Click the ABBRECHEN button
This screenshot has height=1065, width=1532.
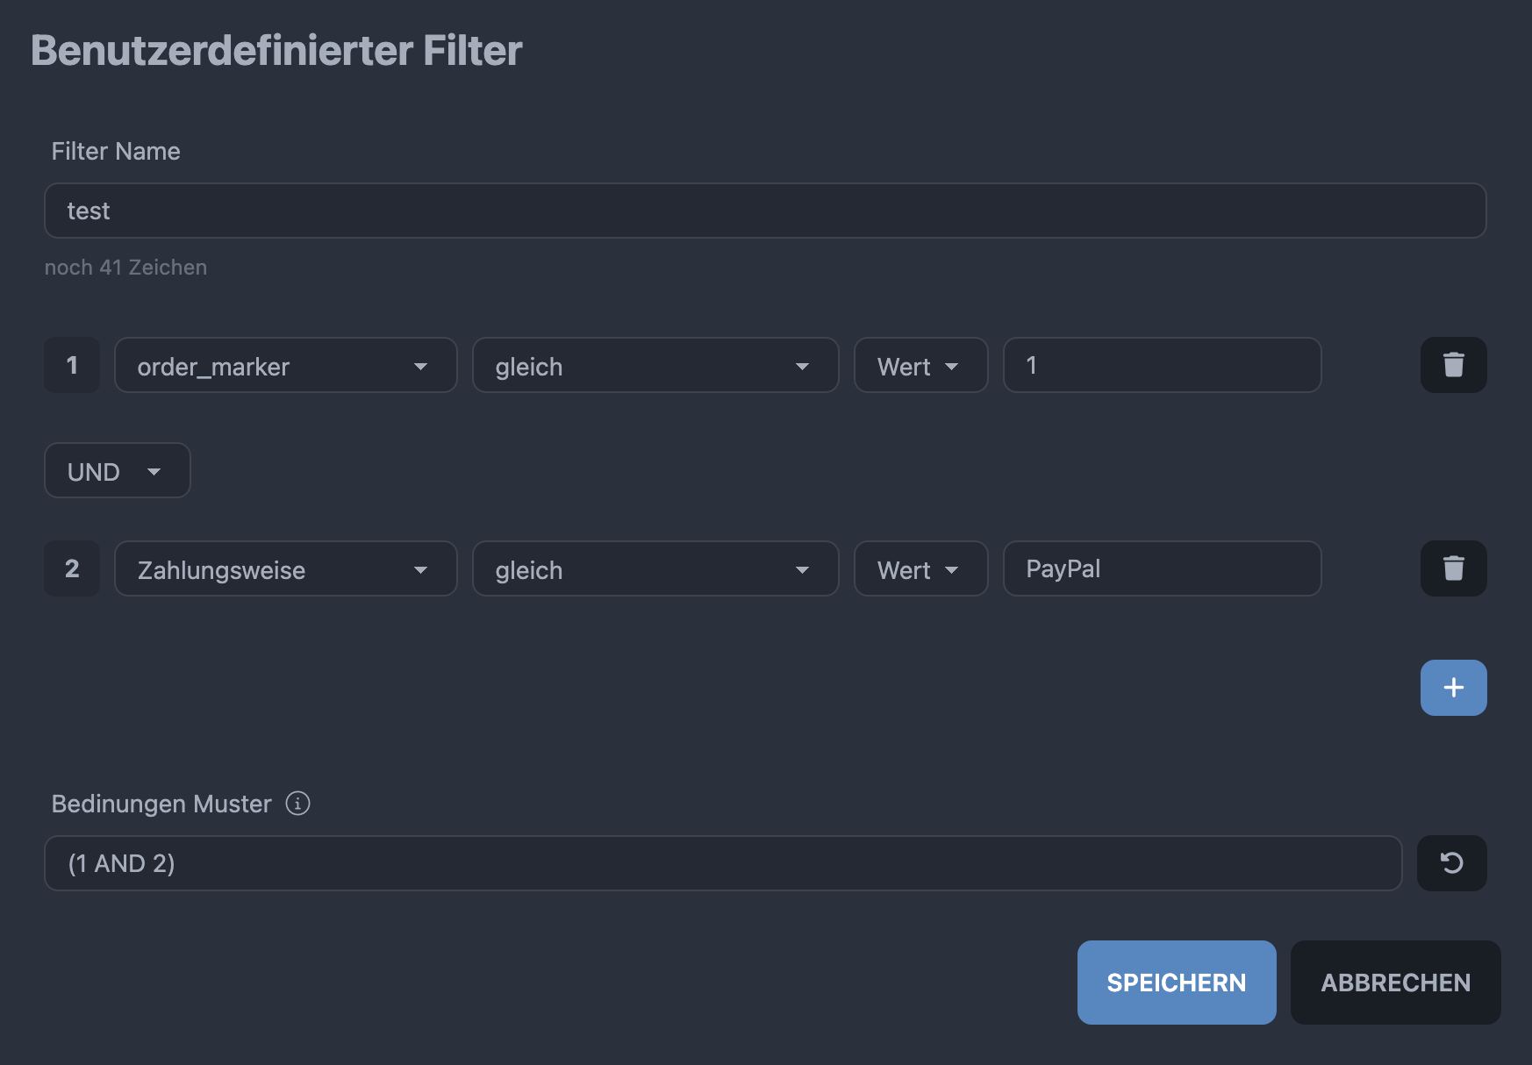1395,983
